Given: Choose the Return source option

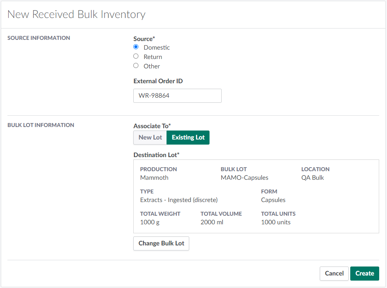Looking at the screenshot, I should coord(136,56).
